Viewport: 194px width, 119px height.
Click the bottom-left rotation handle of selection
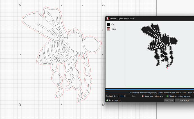[20, 104]
